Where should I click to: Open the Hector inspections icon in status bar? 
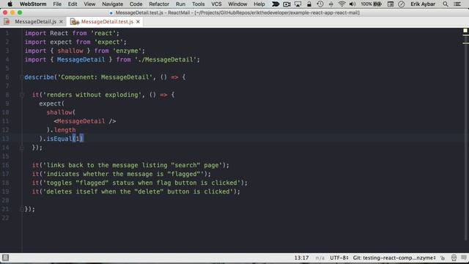pyautogui.click(x=454, y=257)
